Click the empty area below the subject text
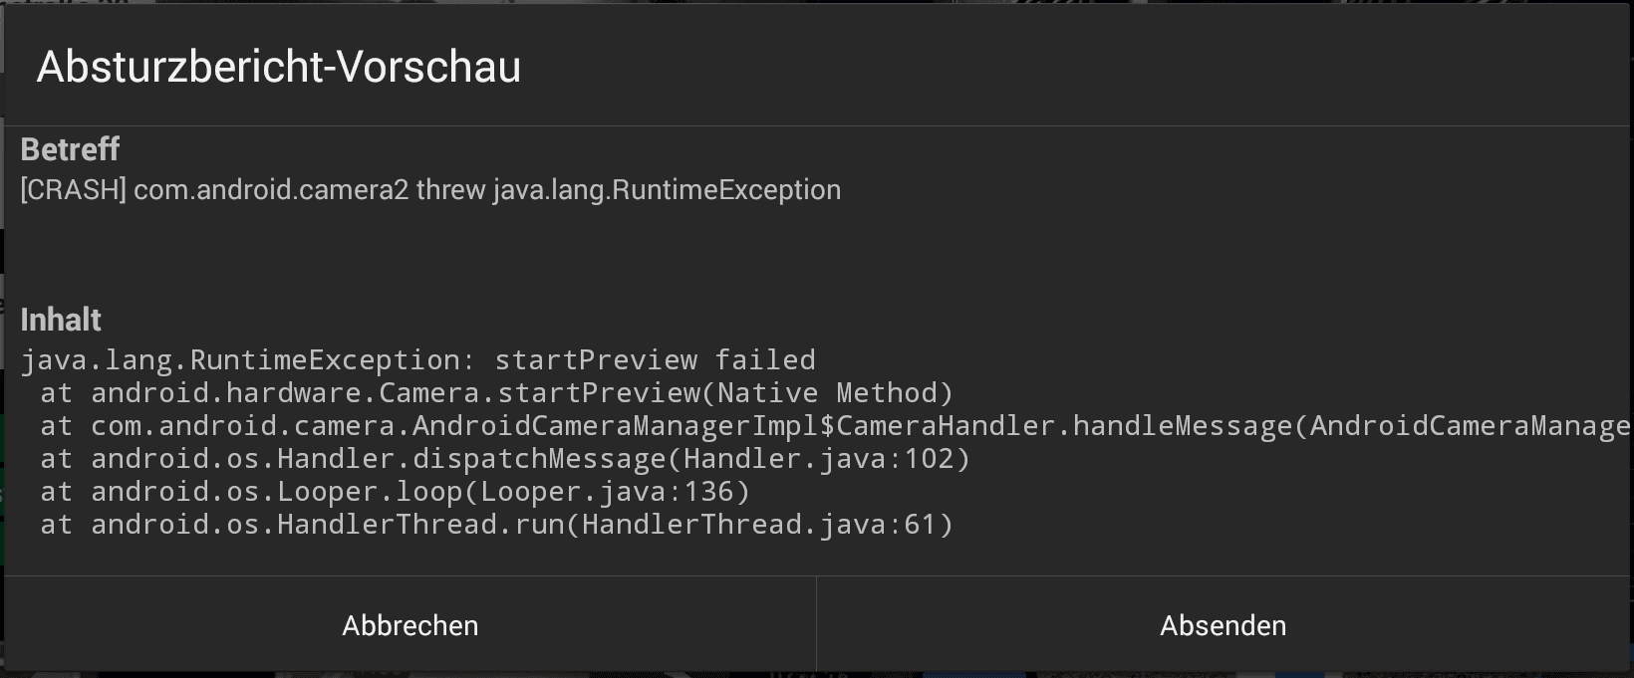 (x=817, y=254)
